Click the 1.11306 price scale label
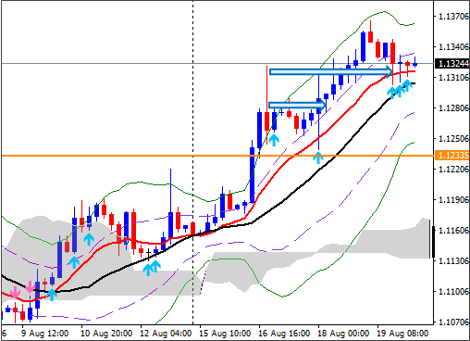470x341 pixels. 453,261
